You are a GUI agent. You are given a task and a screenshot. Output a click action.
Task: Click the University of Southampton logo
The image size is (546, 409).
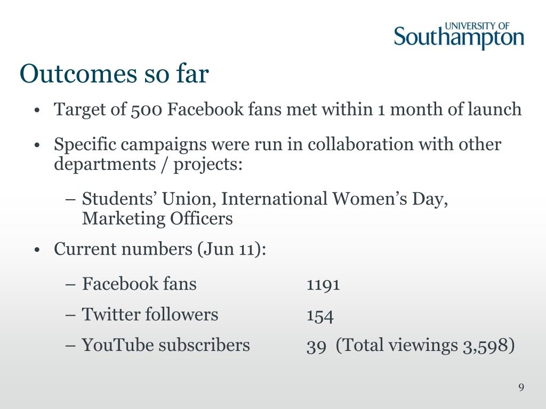(459, 36)
